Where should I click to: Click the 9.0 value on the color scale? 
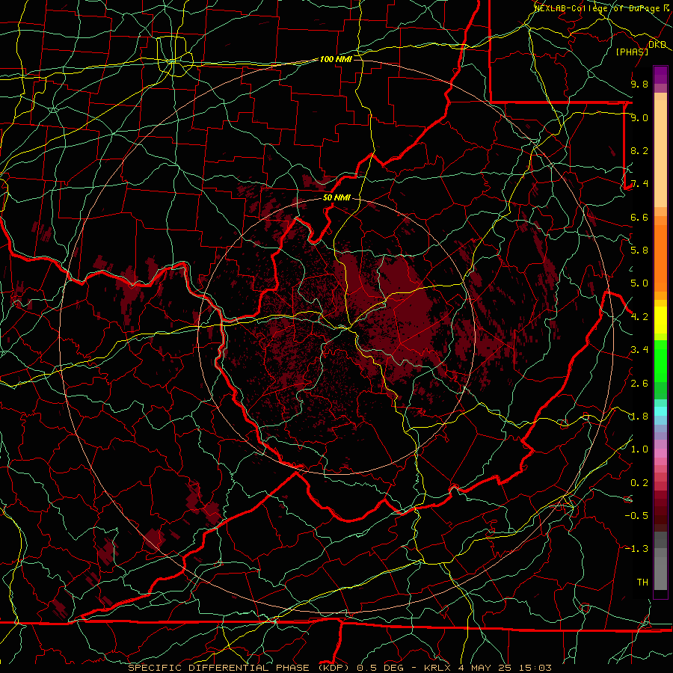click(639, 117)
